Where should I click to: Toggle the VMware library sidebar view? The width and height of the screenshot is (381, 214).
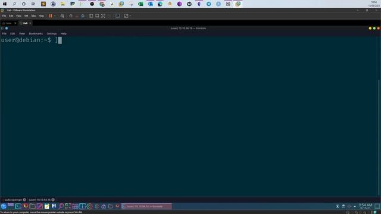click(x=91, y=16)
